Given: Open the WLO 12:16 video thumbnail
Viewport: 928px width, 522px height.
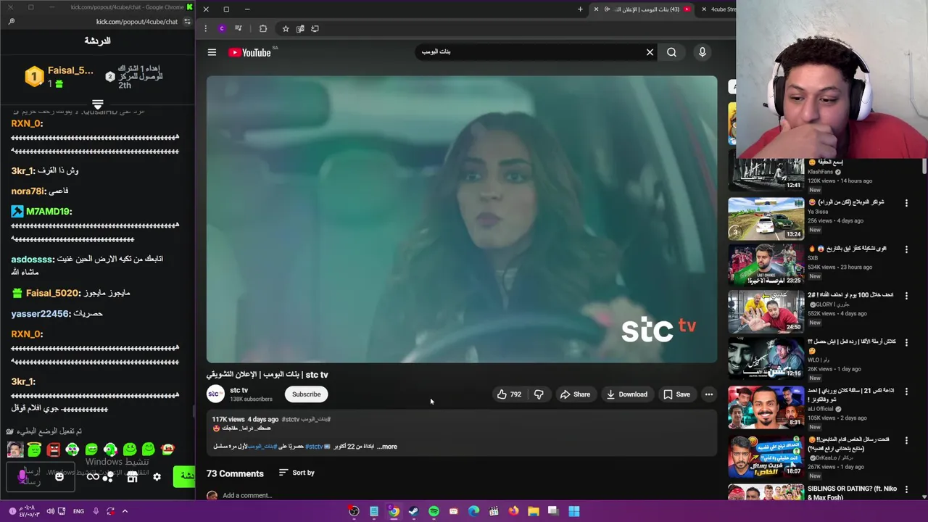Looking at the screenshot, I should point(766,359).
